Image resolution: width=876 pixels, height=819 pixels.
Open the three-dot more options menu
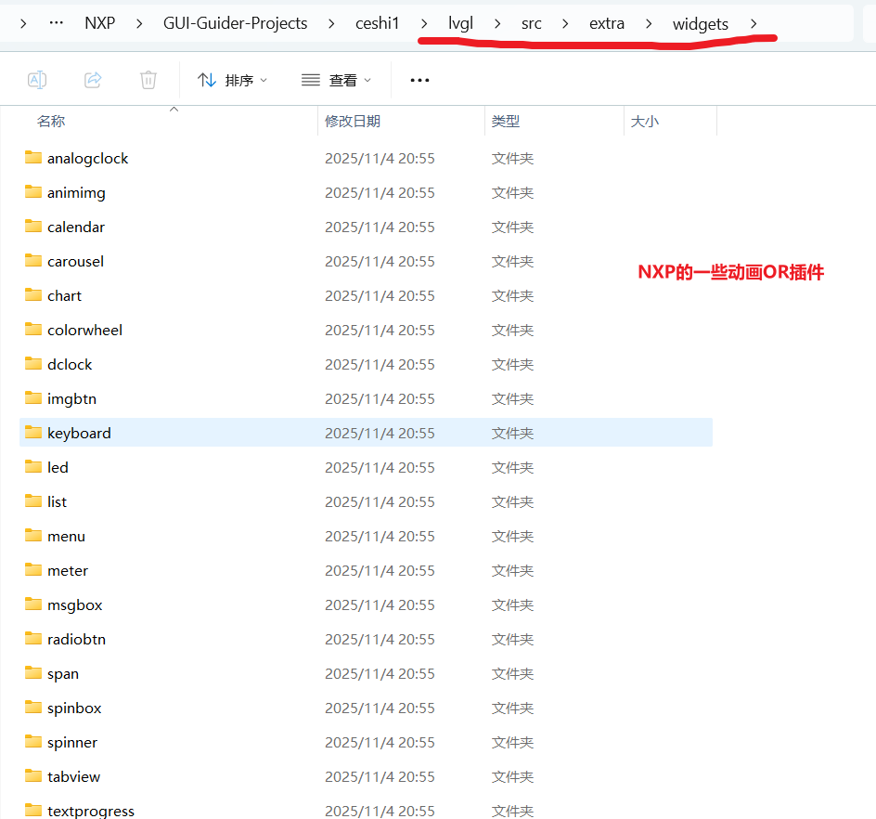coord(419,80)
